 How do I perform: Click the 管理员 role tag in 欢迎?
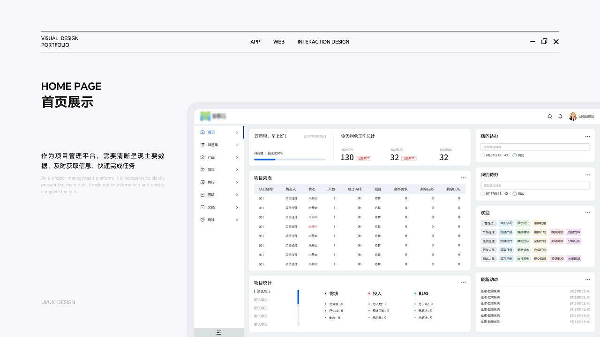(x=488, y=223)
